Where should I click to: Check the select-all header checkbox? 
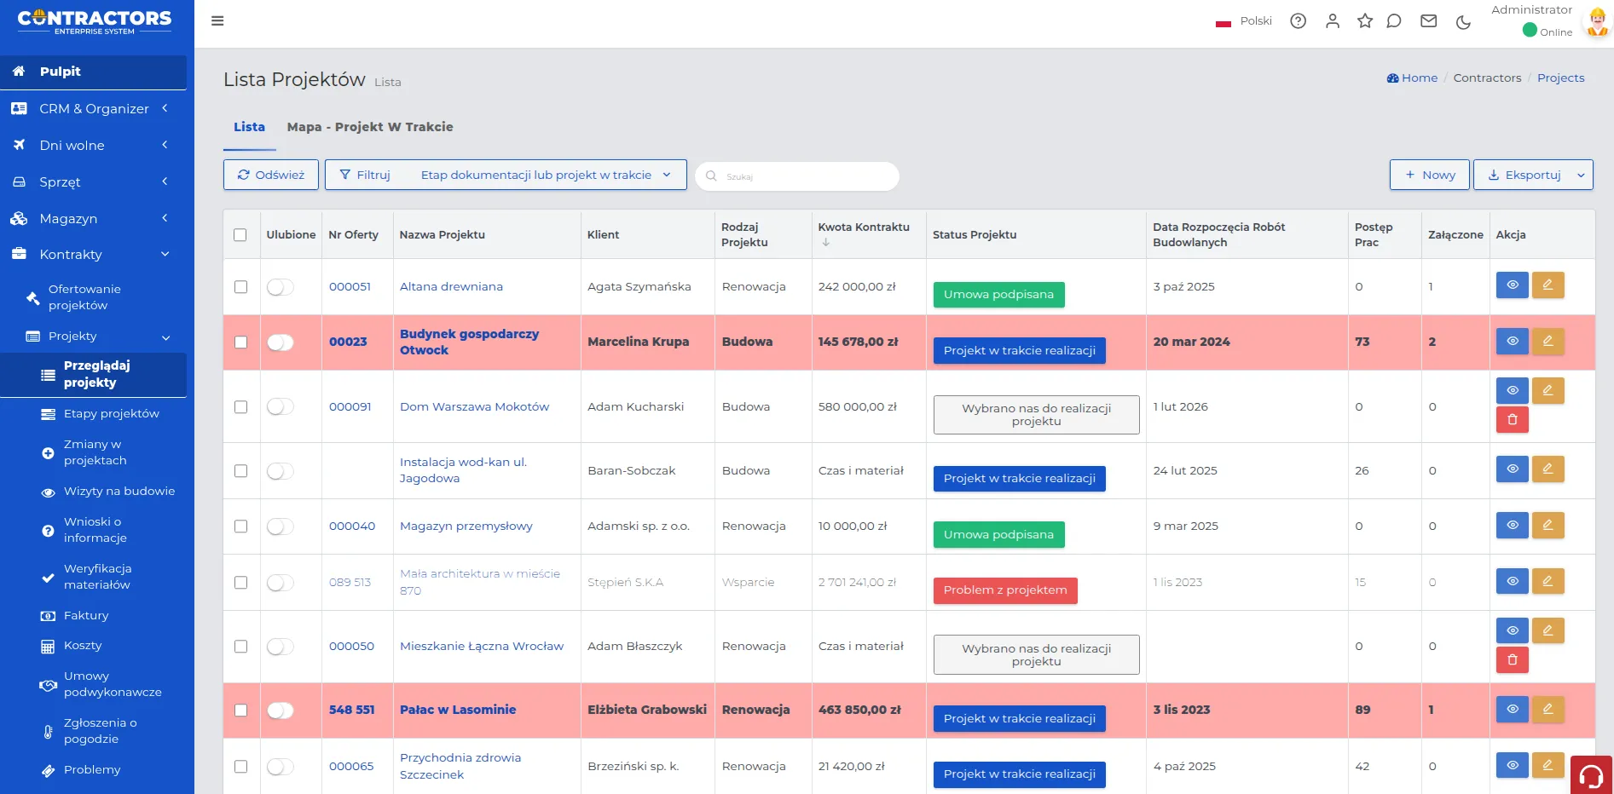[240, 235]
